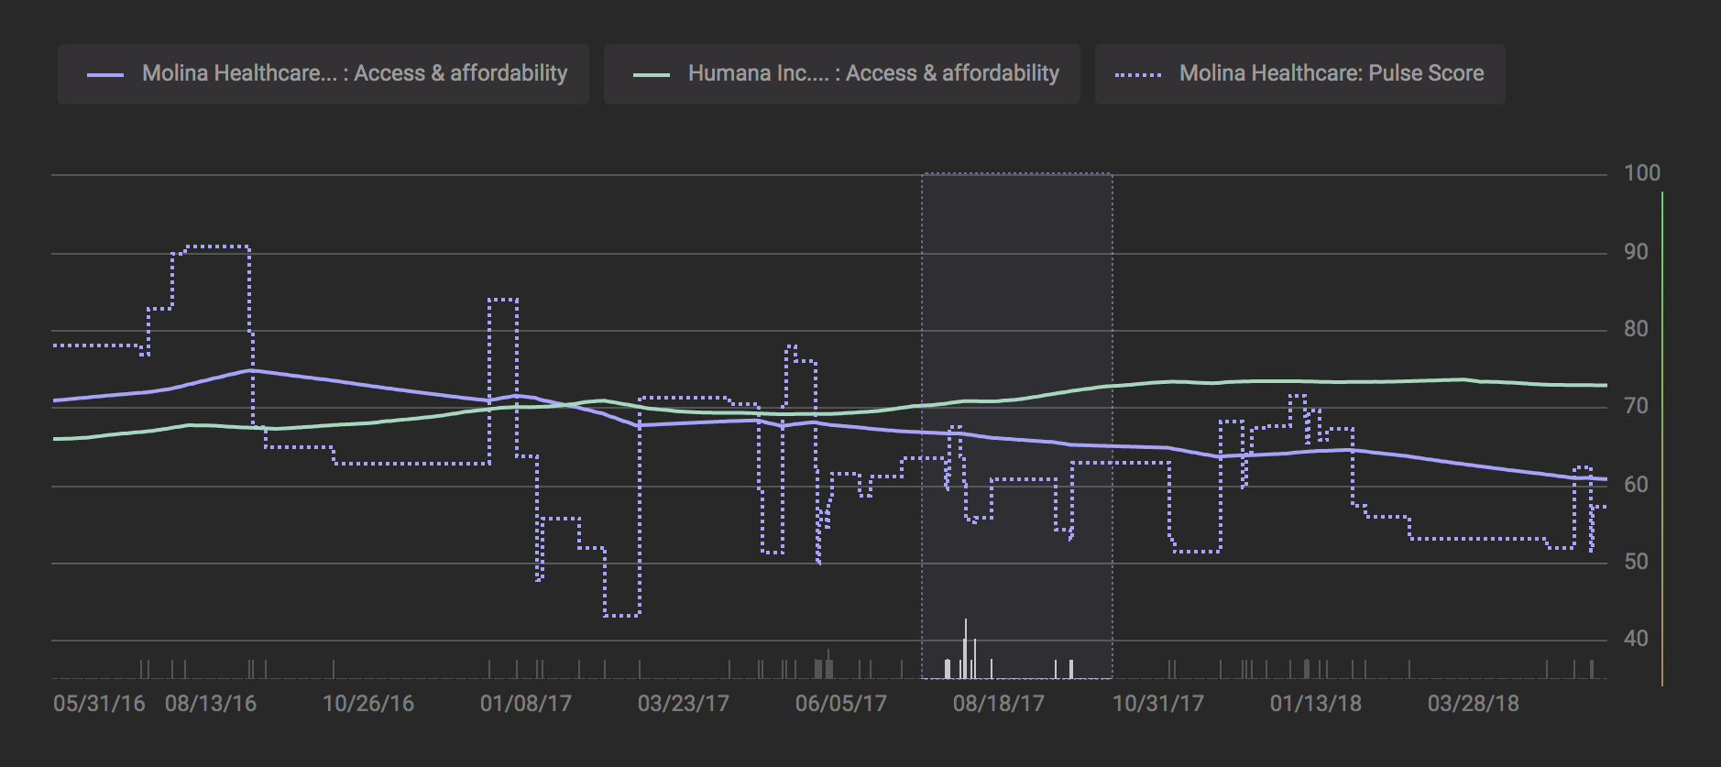This screenshot has height=767, width=1721.
Task: Select the 10/26/16 date axis label
Action: tap(368, 704)
